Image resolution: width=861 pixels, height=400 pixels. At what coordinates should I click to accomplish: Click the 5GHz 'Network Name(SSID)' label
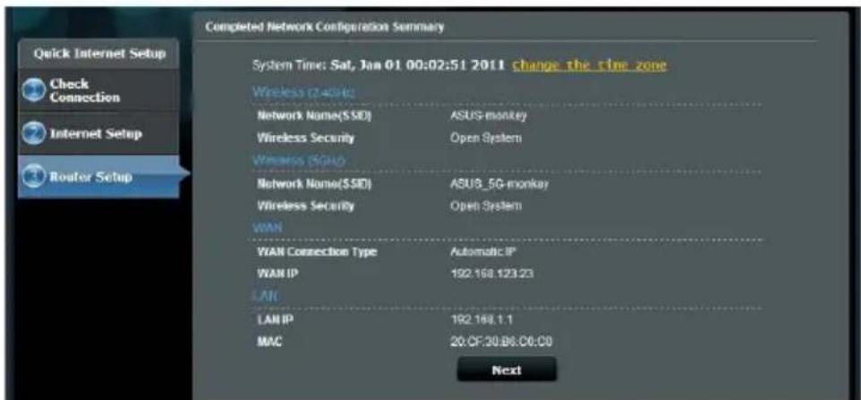pos(315,184)
